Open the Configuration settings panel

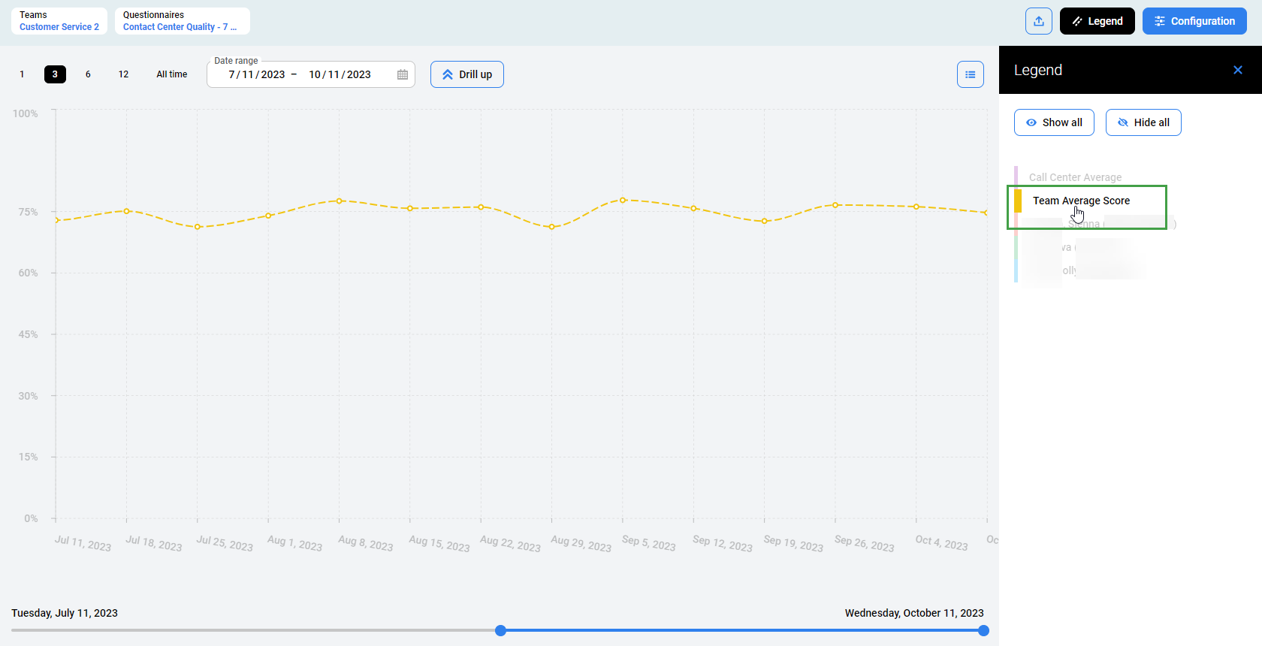(1194, 21)
